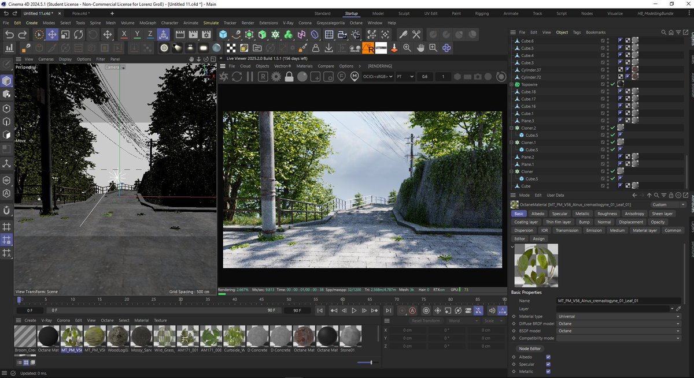The height and width of the screenshot is (378, 694).
Task: Click the magnifying glass zoom icon
Action: click(407, 48)
